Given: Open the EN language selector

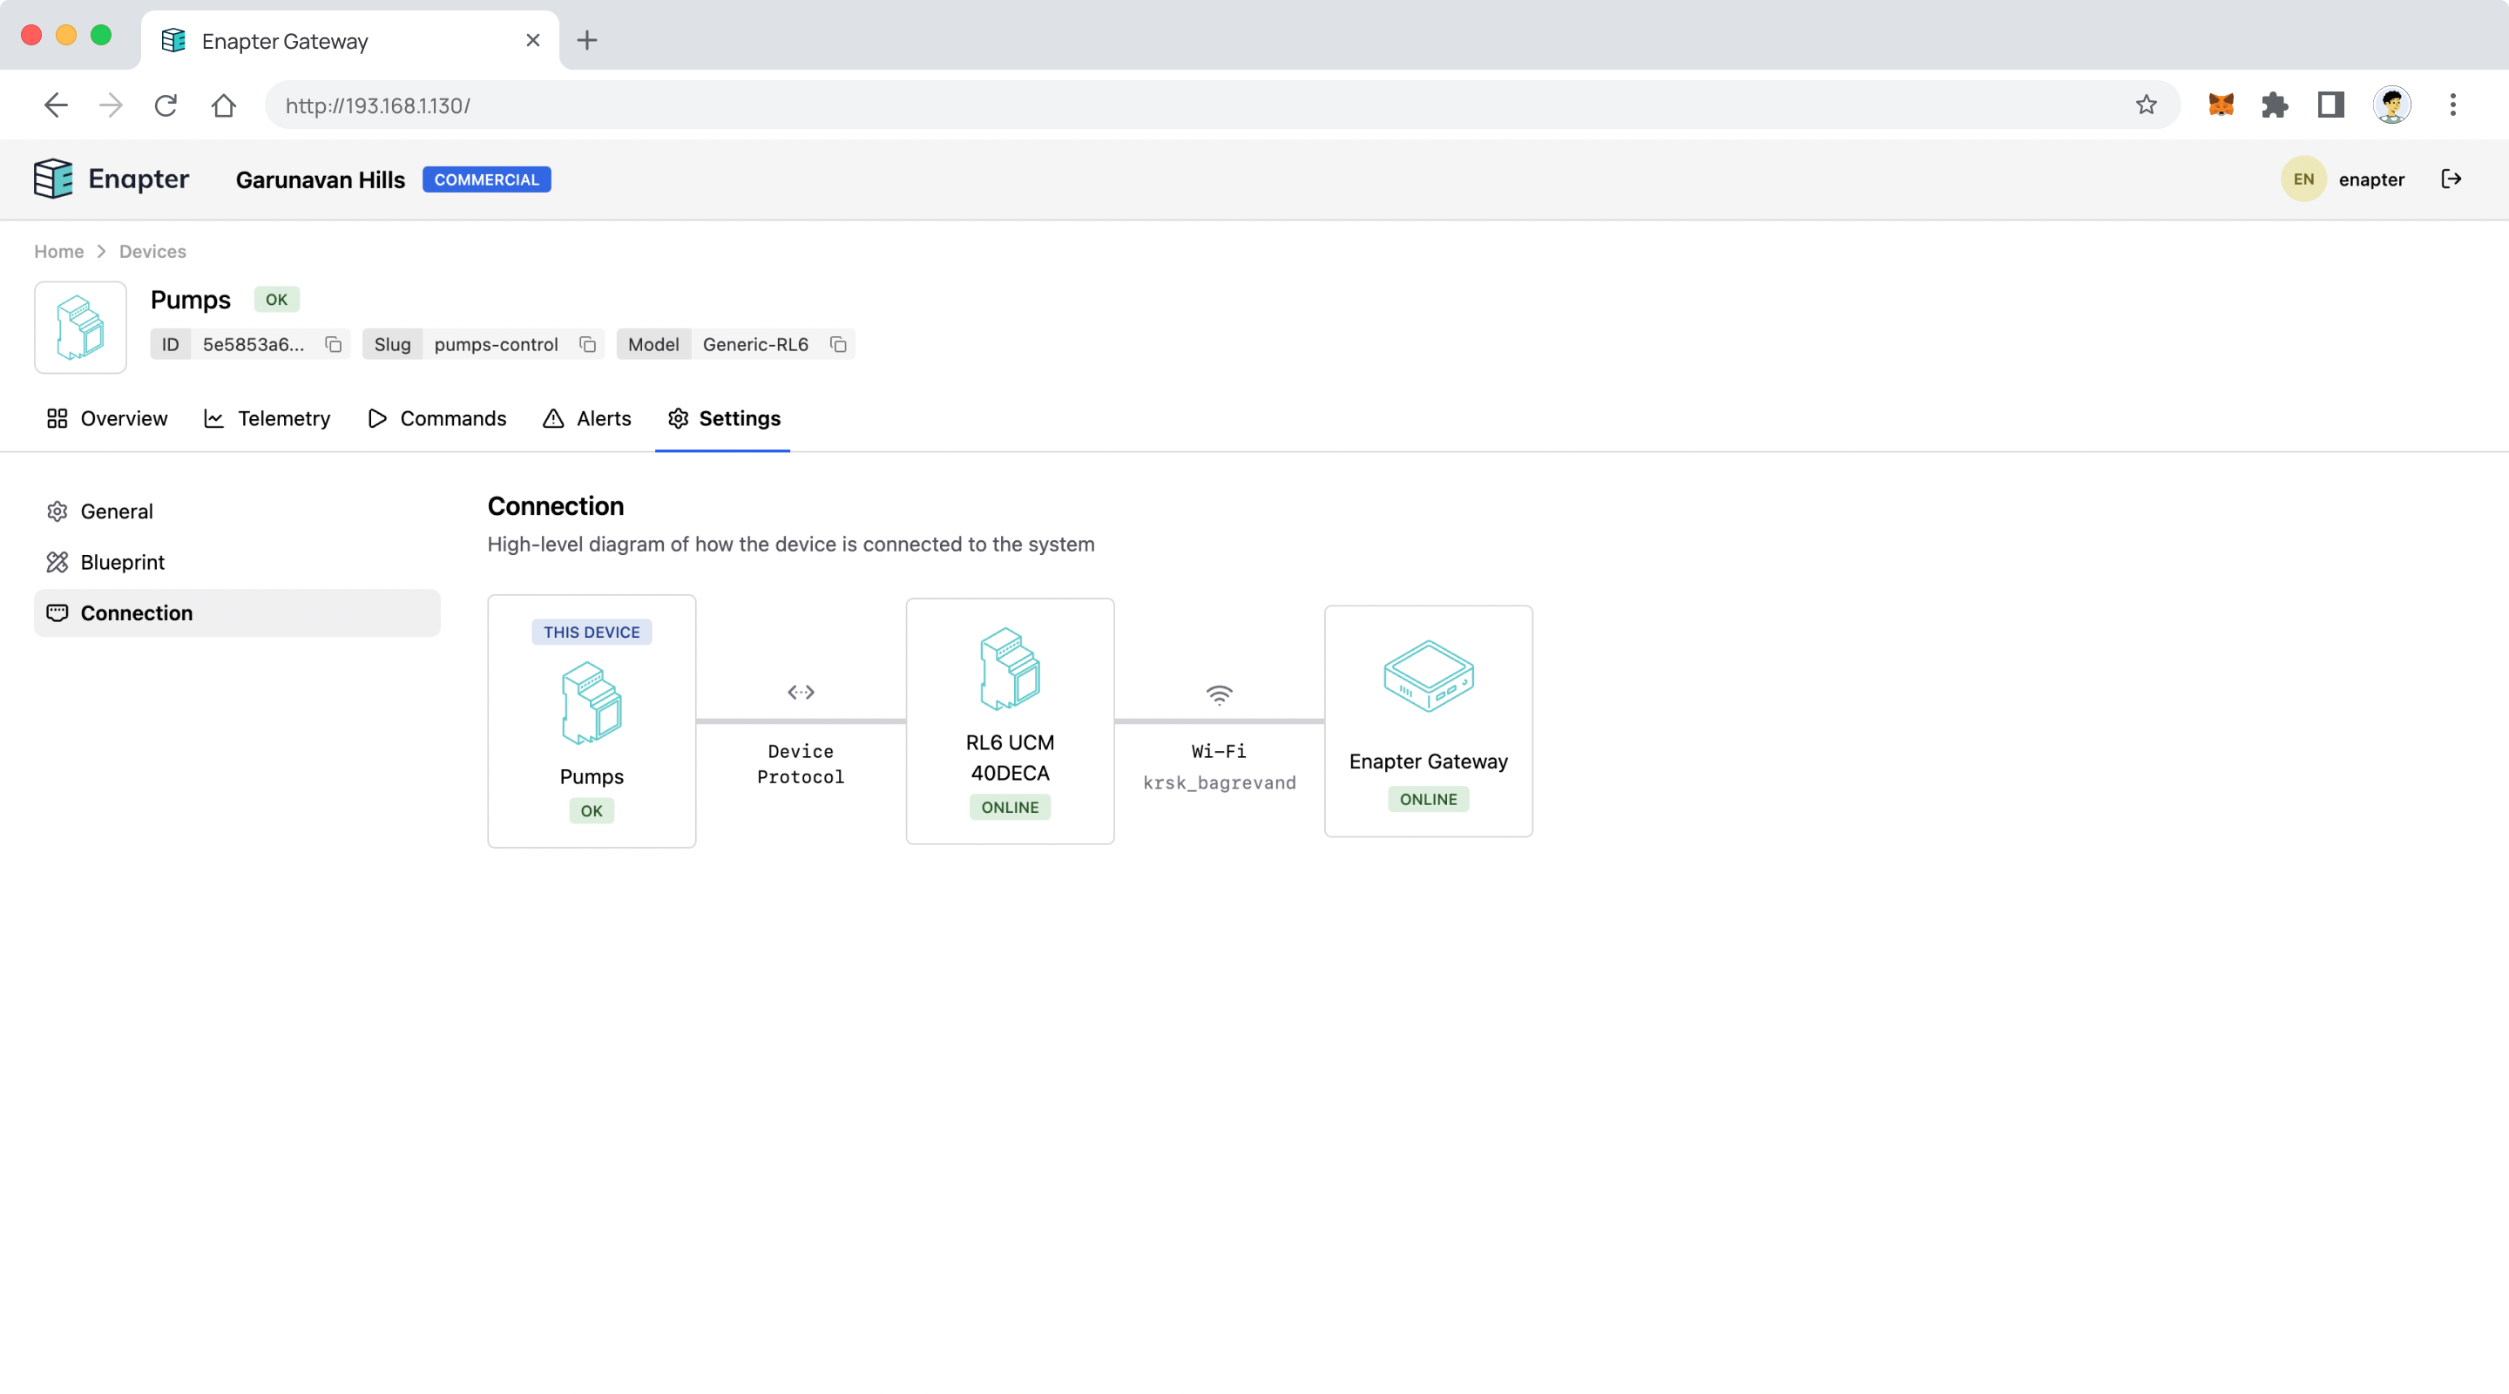Looking at the screenshot, I should 2303,179.
